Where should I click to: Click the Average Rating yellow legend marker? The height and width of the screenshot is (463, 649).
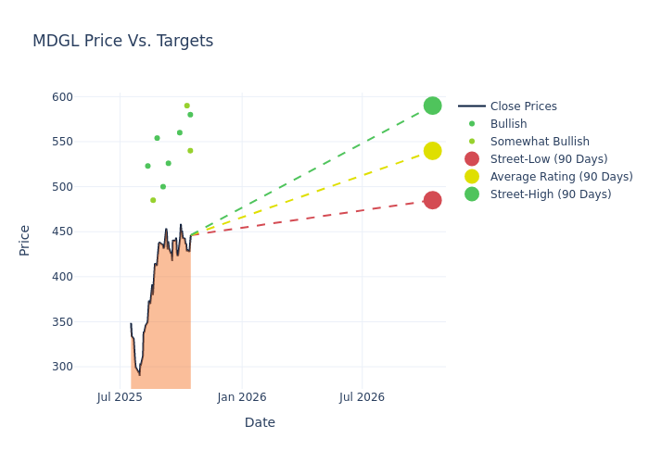pos(472,177)
